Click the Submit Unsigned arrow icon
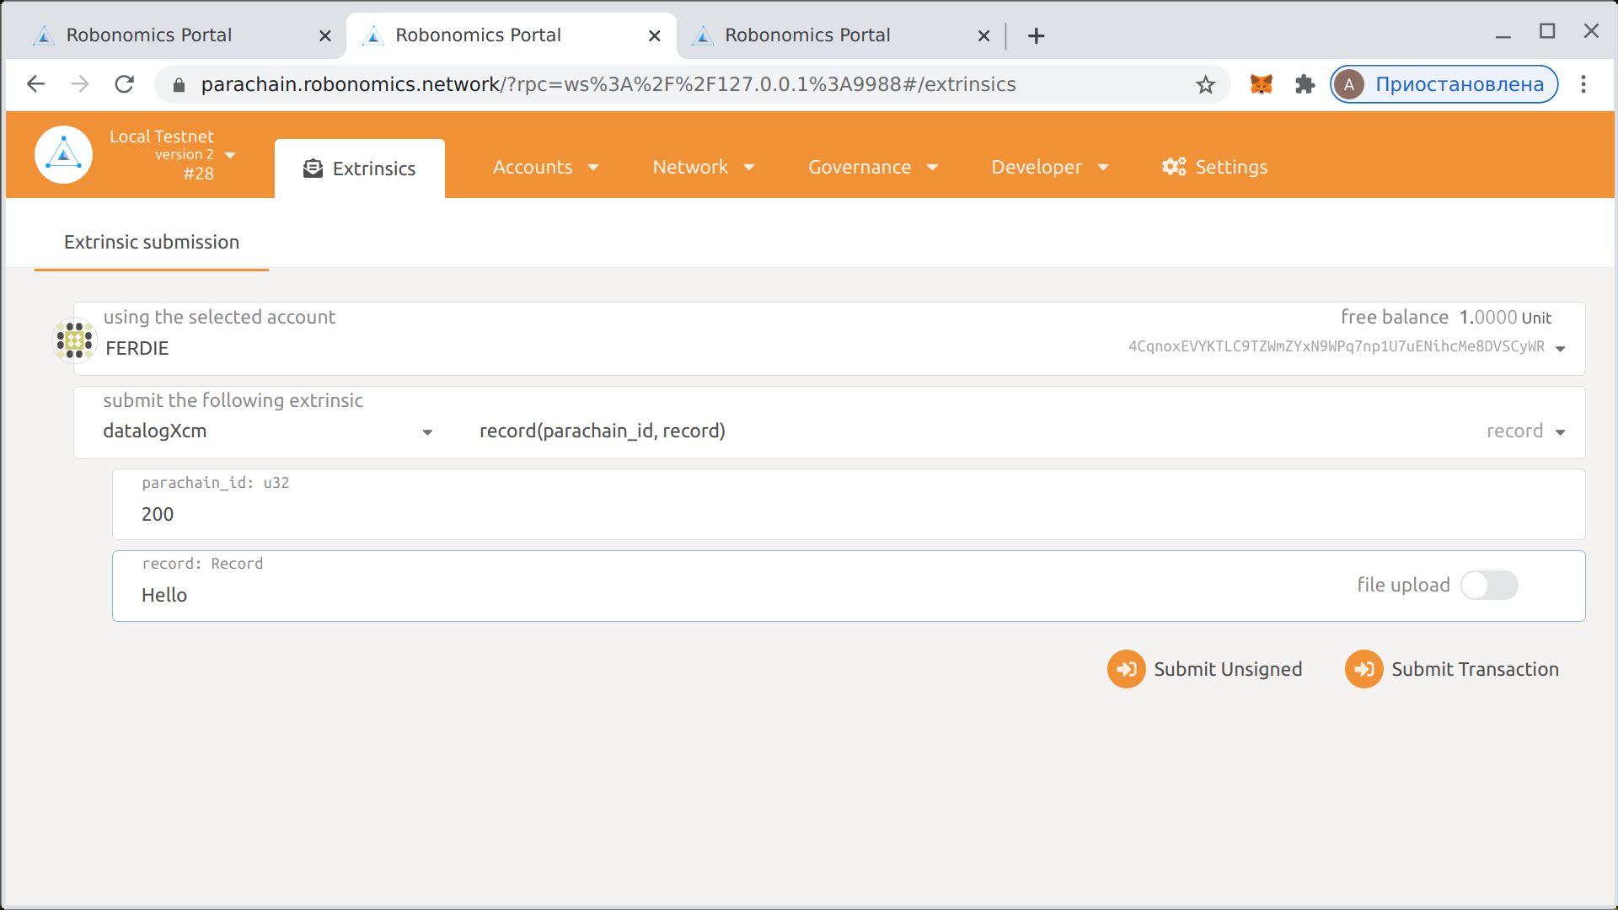This screenshot has width=1618, height=910. pyautogui.click(x=1126, y=669)
